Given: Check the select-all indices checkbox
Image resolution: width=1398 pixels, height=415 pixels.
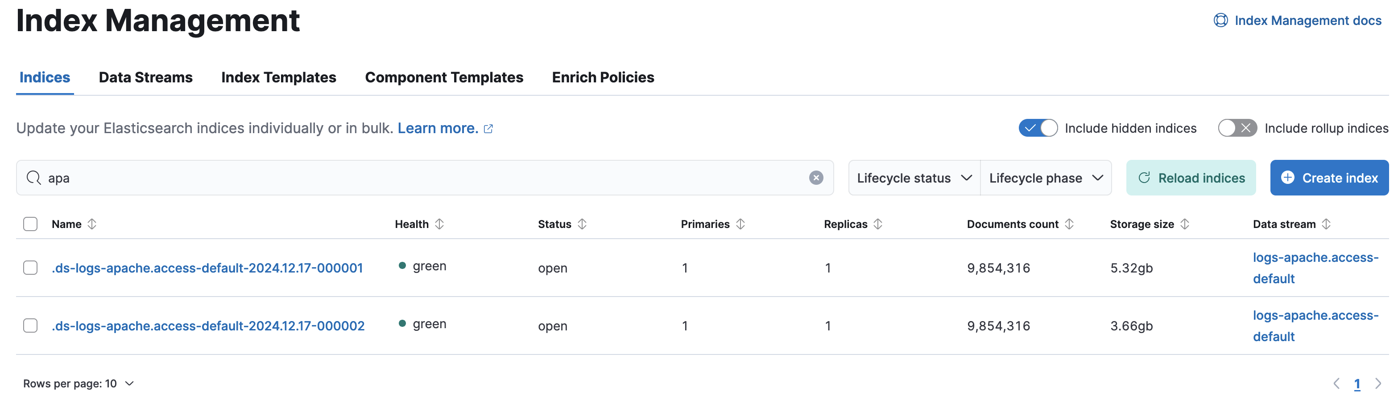Looking at the screenshot, I should pos(30,224).
